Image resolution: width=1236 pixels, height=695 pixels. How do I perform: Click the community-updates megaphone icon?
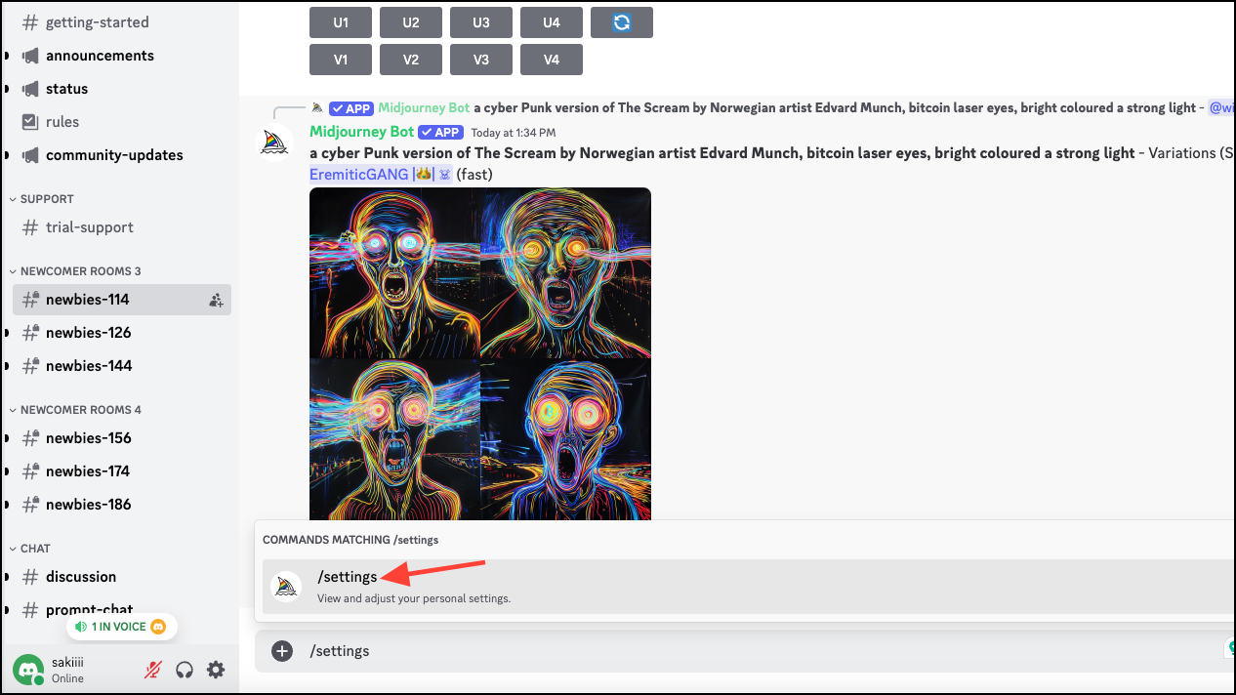30,155
